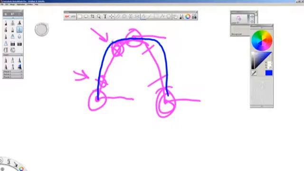Select the lasso selection tool

86,17
